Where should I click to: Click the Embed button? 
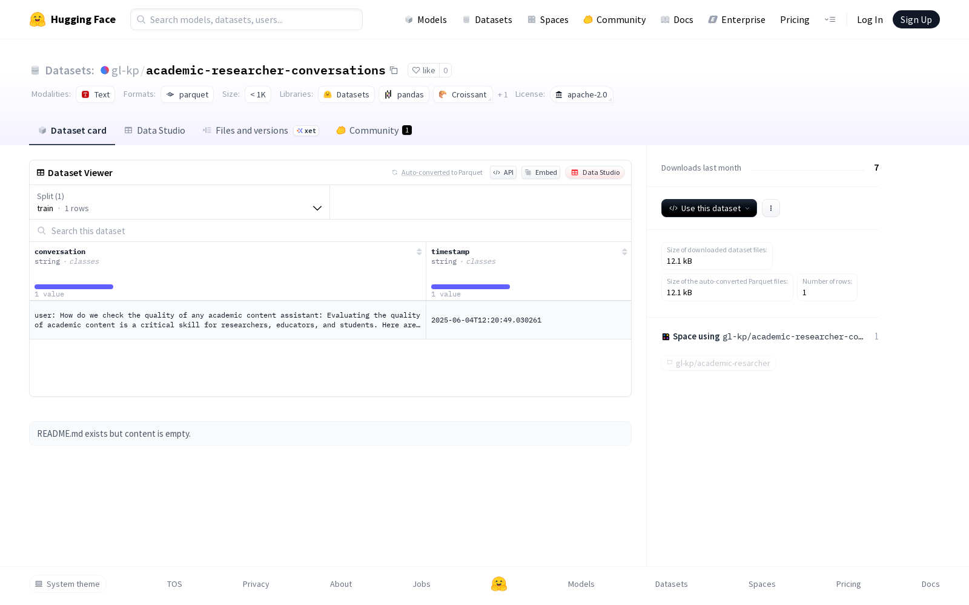point(541,172)
